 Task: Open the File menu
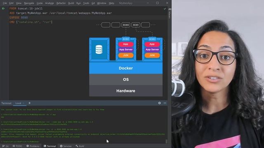coord(5,3)
